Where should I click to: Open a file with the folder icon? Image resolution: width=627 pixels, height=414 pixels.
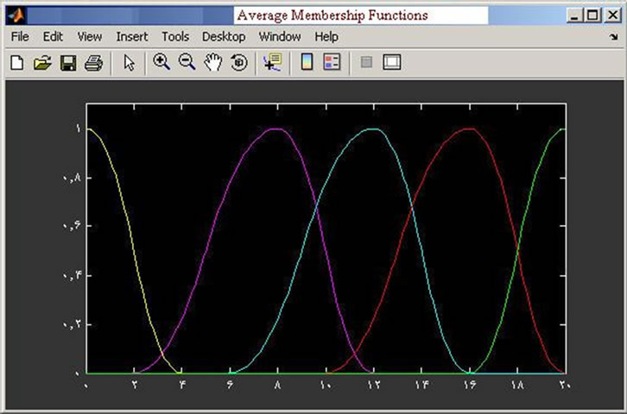tap(42, 63)
